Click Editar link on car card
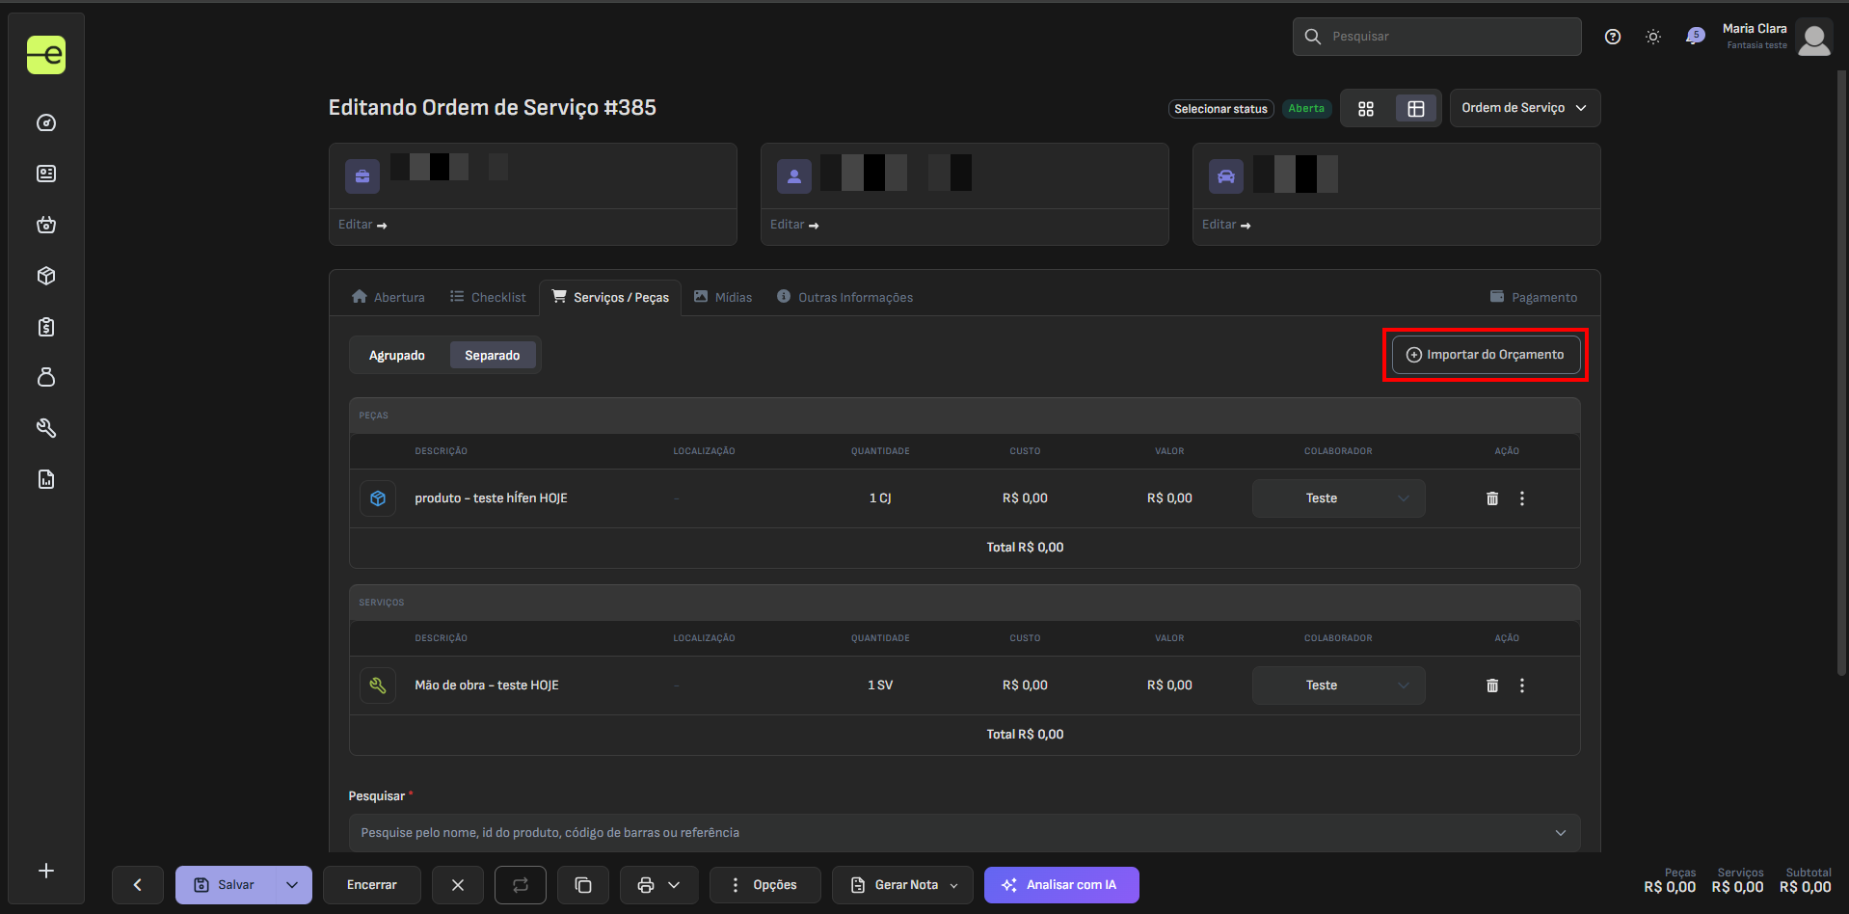 (x=1226, y=225)
